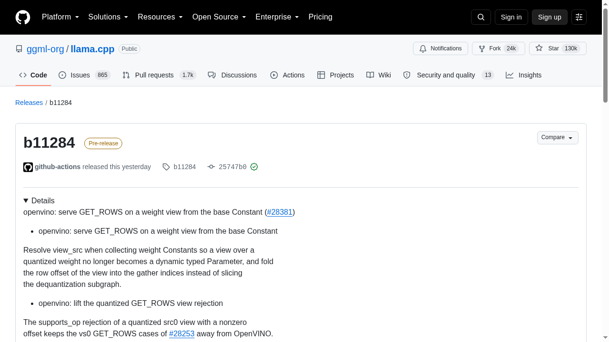This screenshot has width=609, height=342.
Task: Open the Projects tab
Action: [x=335, y=75]
